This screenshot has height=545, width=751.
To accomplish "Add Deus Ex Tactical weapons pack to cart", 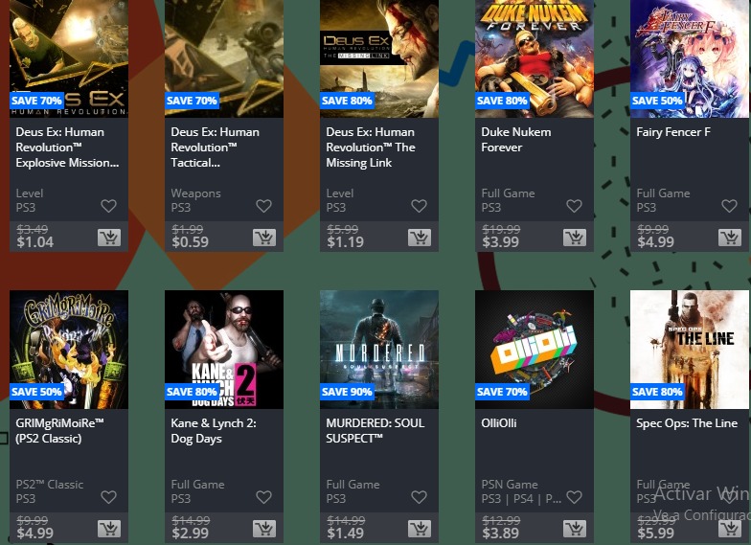I will point(264,238).
